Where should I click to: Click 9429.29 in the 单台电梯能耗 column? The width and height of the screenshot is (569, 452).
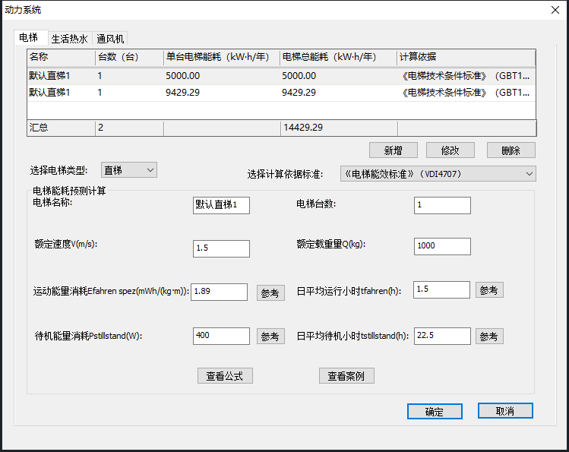(182, 93)
